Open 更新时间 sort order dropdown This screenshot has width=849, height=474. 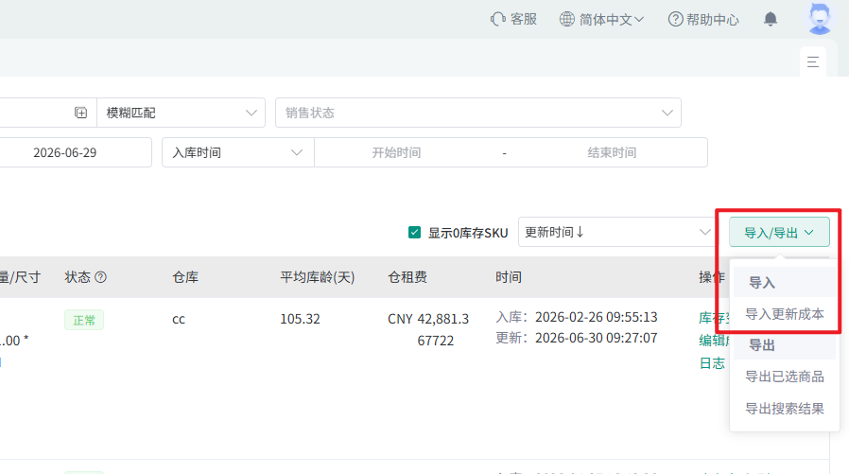615,232
